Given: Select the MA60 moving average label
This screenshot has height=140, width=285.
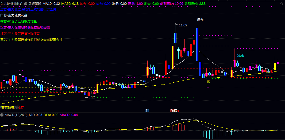Looking at the screenshot, I should (x=70, y=4).
